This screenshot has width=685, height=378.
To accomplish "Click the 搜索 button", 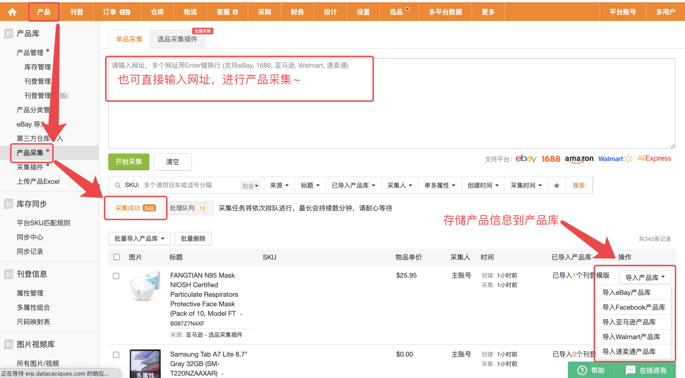I will 579,185.
